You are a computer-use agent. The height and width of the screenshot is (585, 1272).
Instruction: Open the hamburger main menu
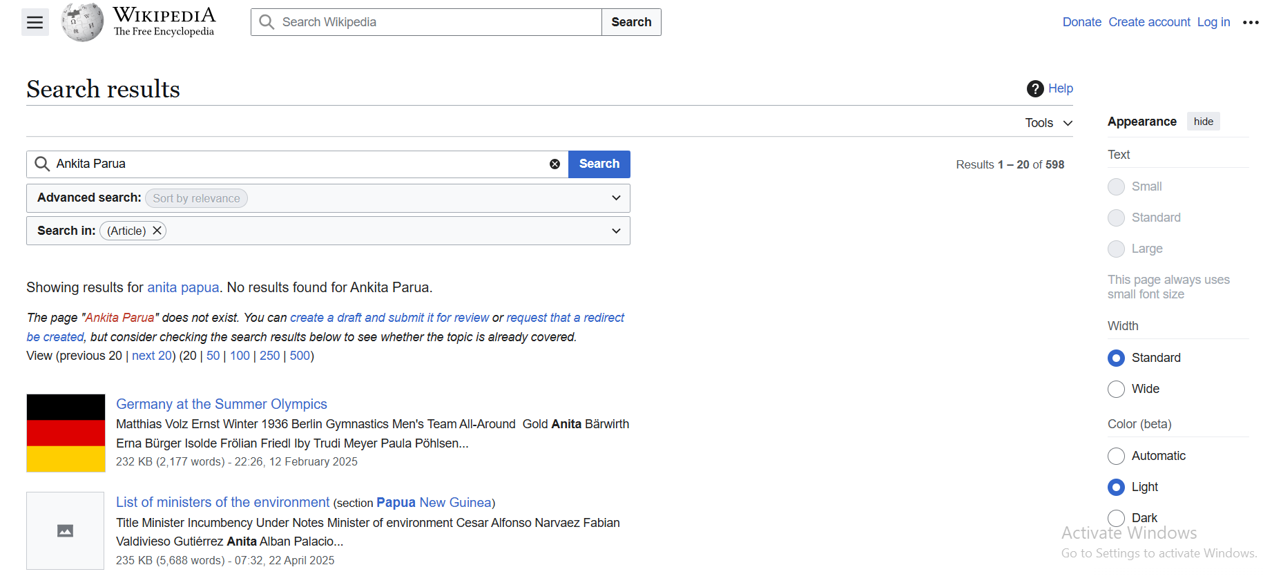tap(35, 23)
